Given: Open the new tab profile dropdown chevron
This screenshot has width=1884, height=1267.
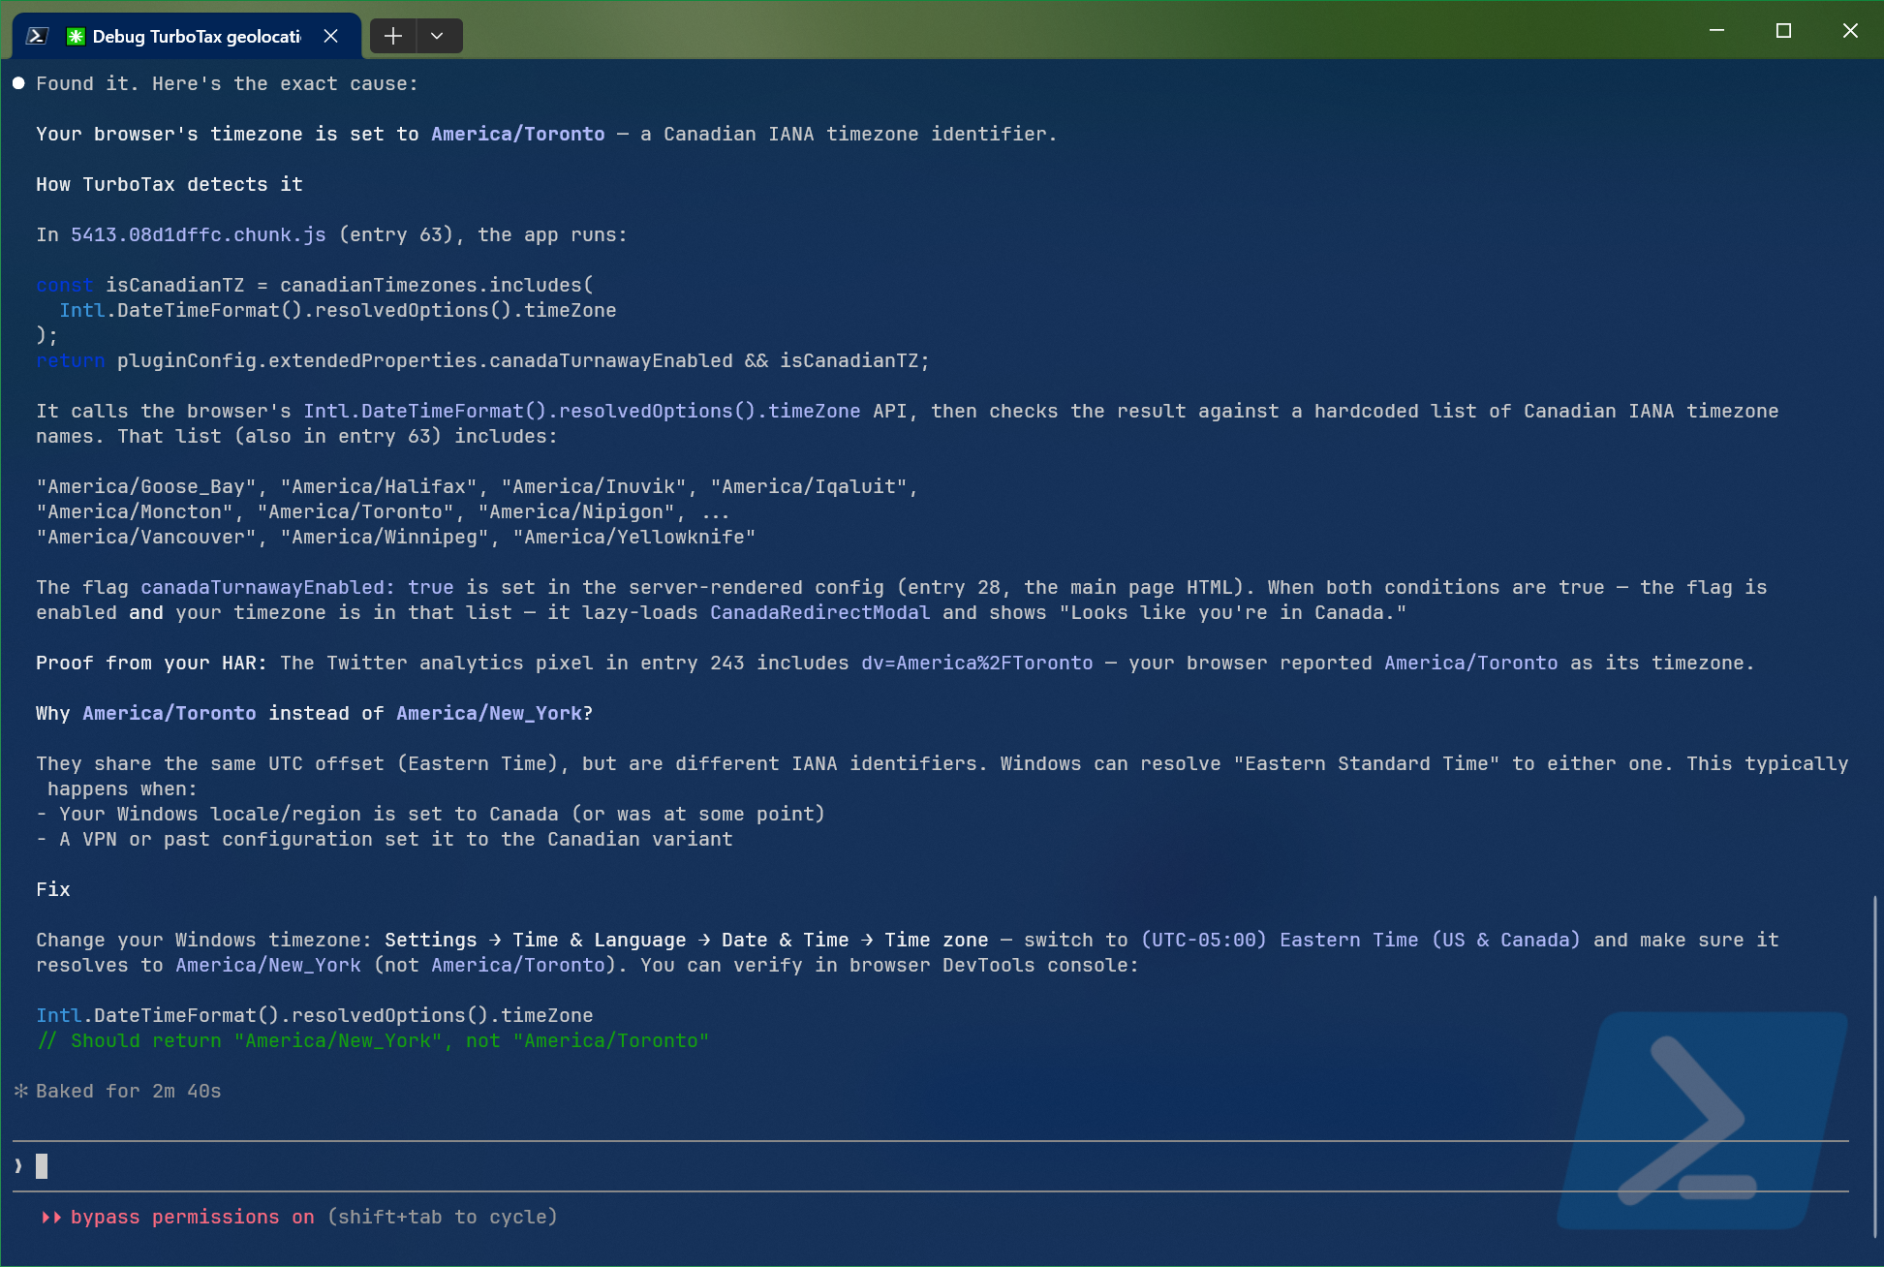Looking at the screenshot, I should [438, 36].
